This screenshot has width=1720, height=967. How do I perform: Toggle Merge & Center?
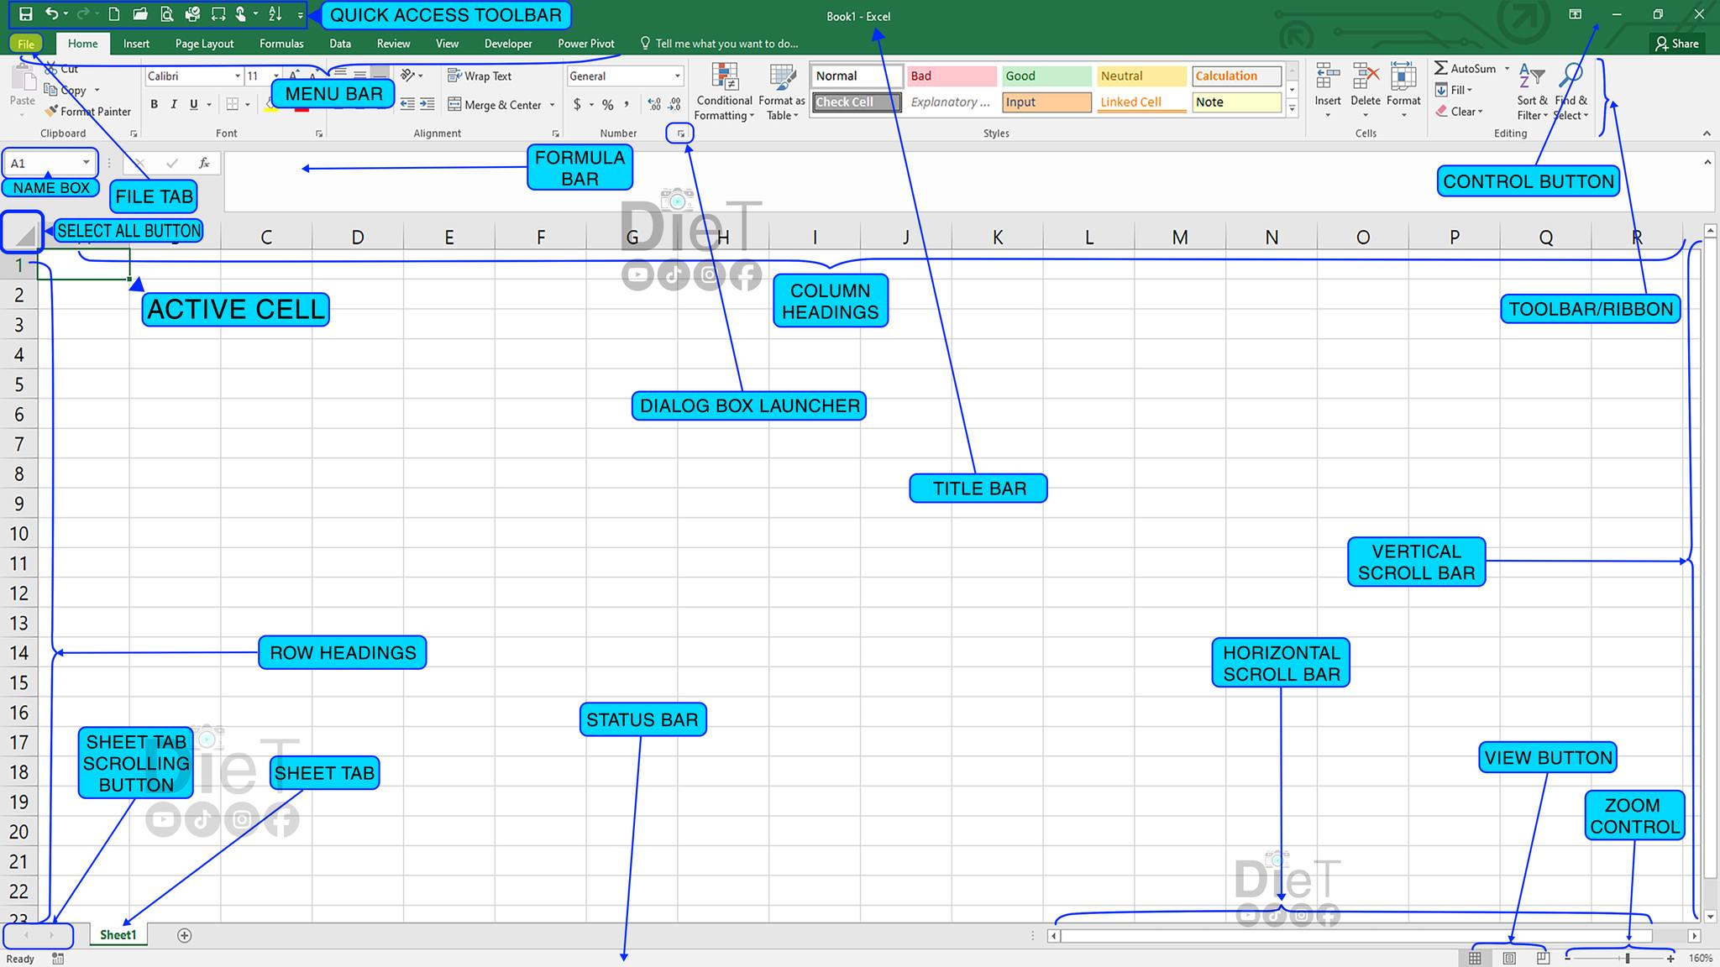tap(495, 105)
